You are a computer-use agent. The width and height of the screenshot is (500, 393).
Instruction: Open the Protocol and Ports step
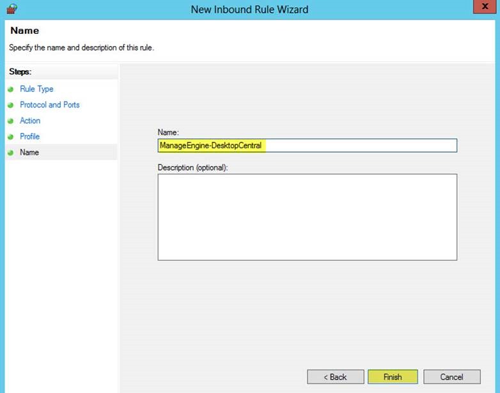click(x=50, y=105)
